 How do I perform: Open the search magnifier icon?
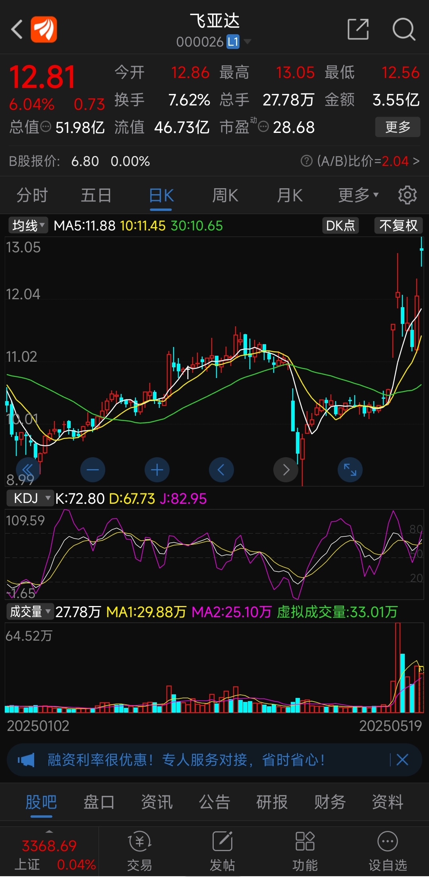click(x=404, y=29)
